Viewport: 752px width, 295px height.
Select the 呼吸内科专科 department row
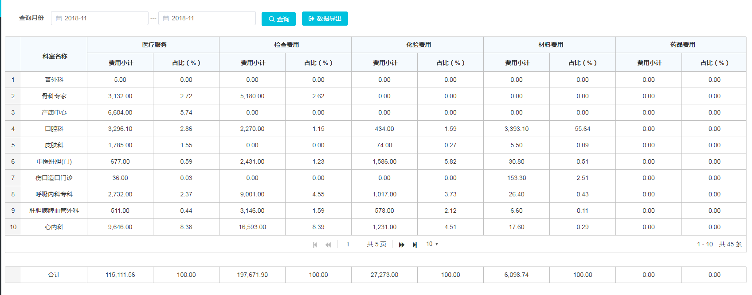coord(54,194)
